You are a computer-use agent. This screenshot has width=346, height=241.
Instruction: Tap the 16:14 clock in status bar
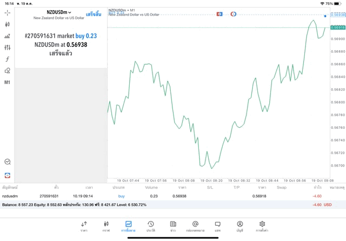[9, 4]
